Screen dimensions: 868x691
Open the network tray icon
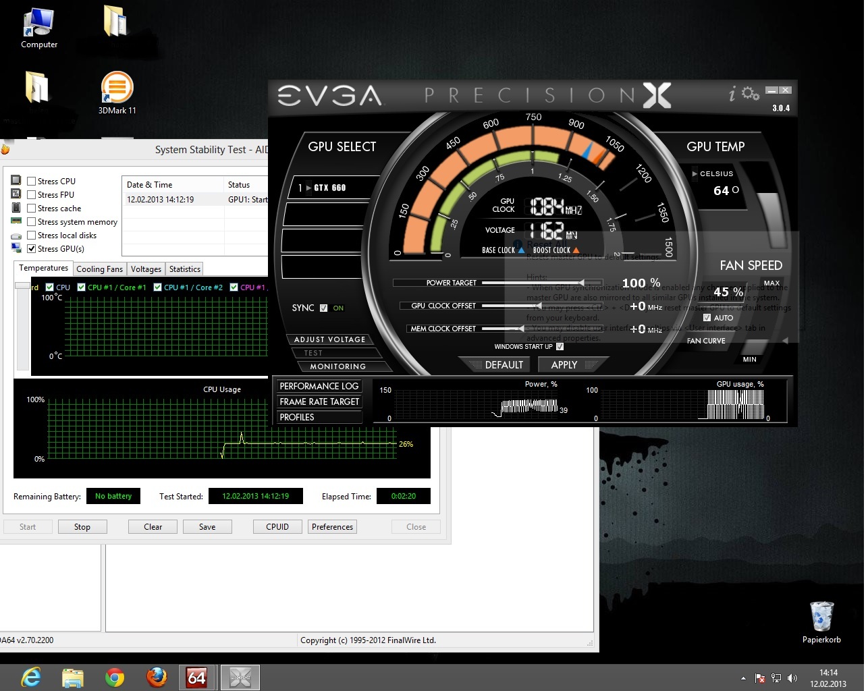point(776,678)
